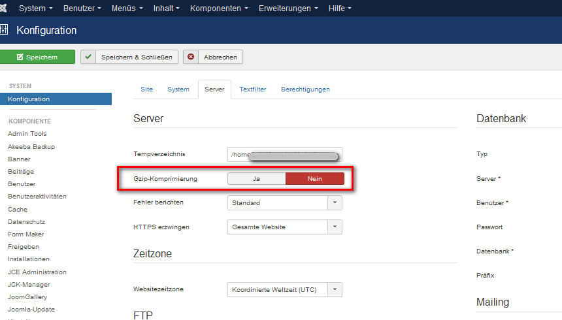
Task: Click the Konfiguration sliders icon in header
Action: [x=4, y=31]
